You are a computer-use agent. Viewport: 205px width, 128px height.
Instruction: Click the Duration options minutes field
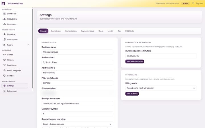161,56
